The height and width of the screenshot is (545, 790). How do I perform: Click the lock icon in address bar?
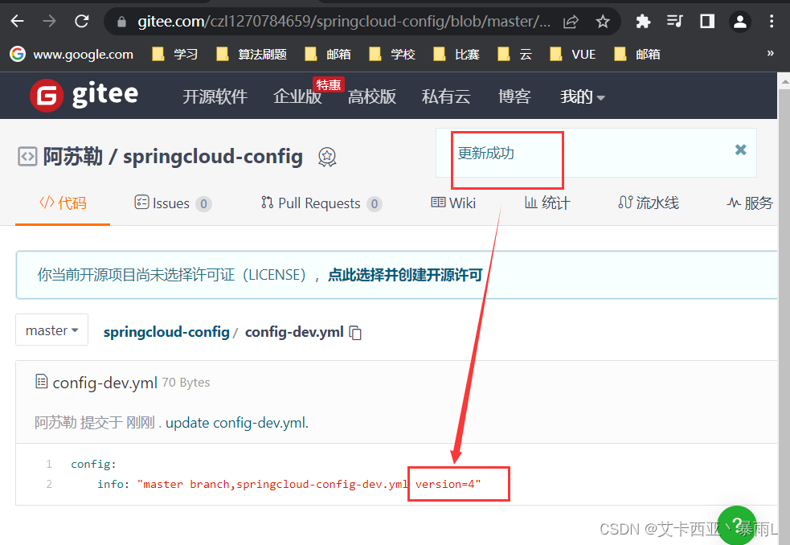coord(121,22)
